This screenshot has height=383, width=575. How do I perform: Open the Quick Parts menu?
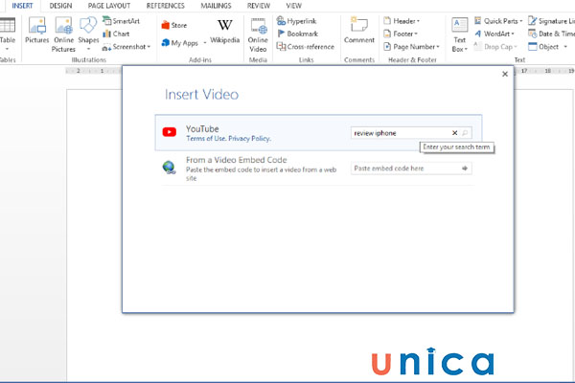[x=498, y=21]
